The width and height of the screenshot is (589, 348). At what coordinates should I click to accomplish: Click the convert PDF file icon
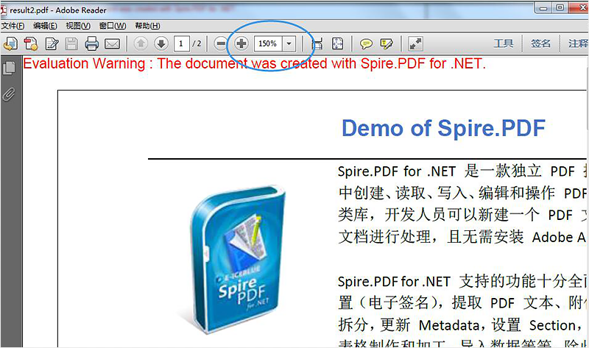(x=31, y=44)
